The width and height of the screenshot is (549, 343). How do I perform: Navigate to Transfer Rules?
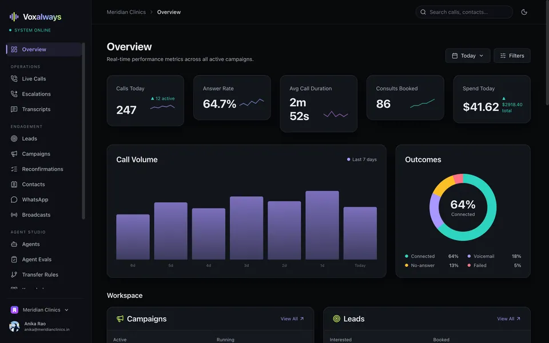[44, 274]
